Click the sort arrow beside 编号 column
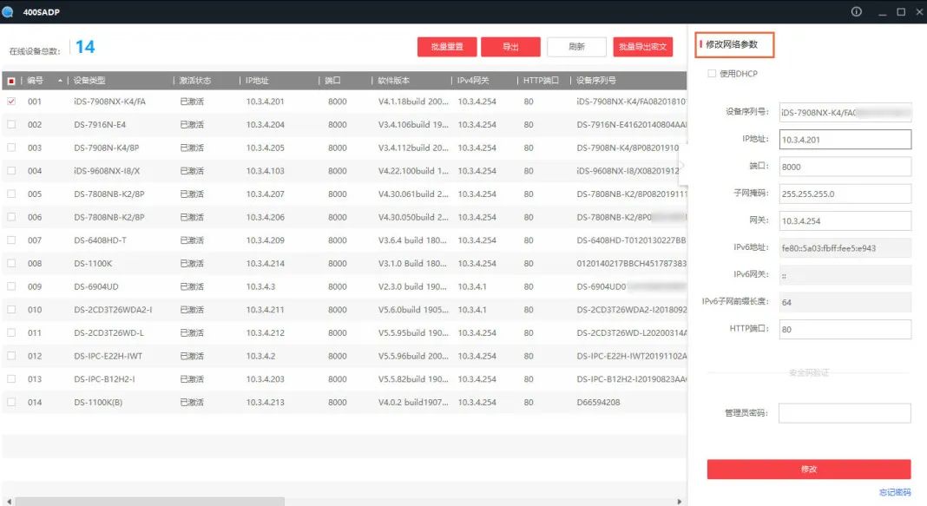927x506 pixels. 60,81
